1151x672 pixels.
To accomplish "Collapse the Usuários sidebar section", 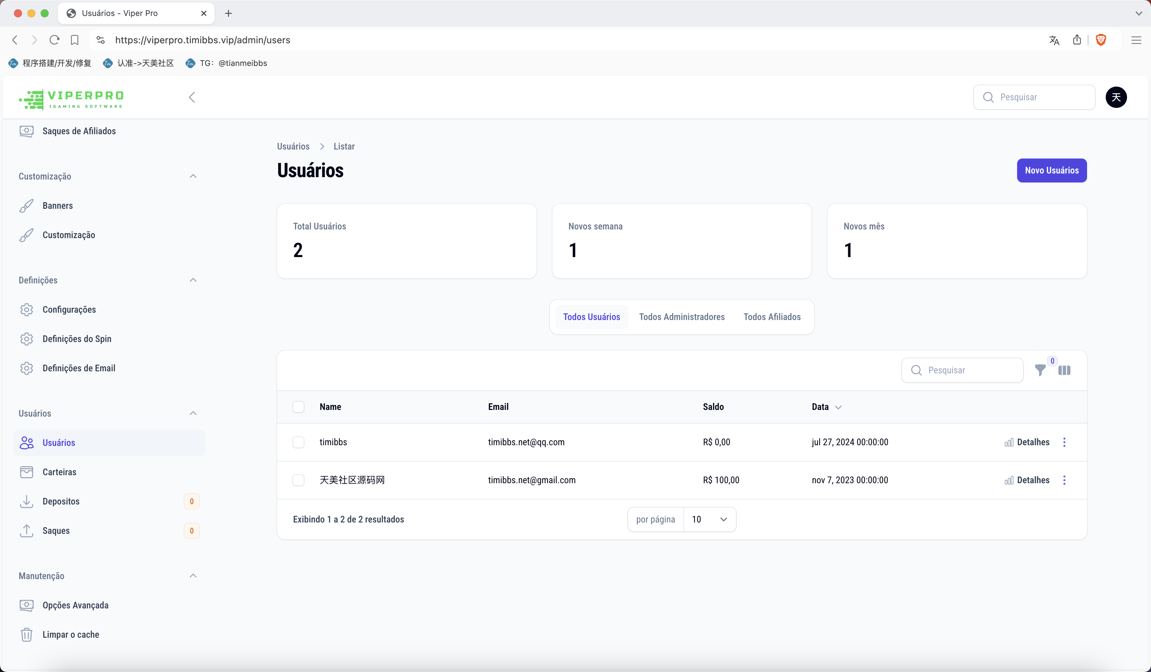I will [x=193, y=414].
